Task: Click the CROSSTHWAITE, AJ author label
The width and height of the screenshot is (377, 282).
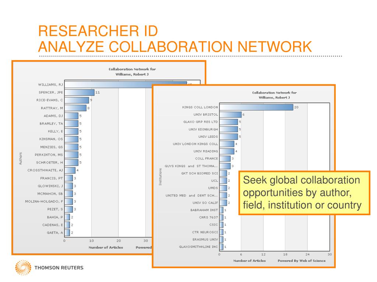Action: (45, 170)
